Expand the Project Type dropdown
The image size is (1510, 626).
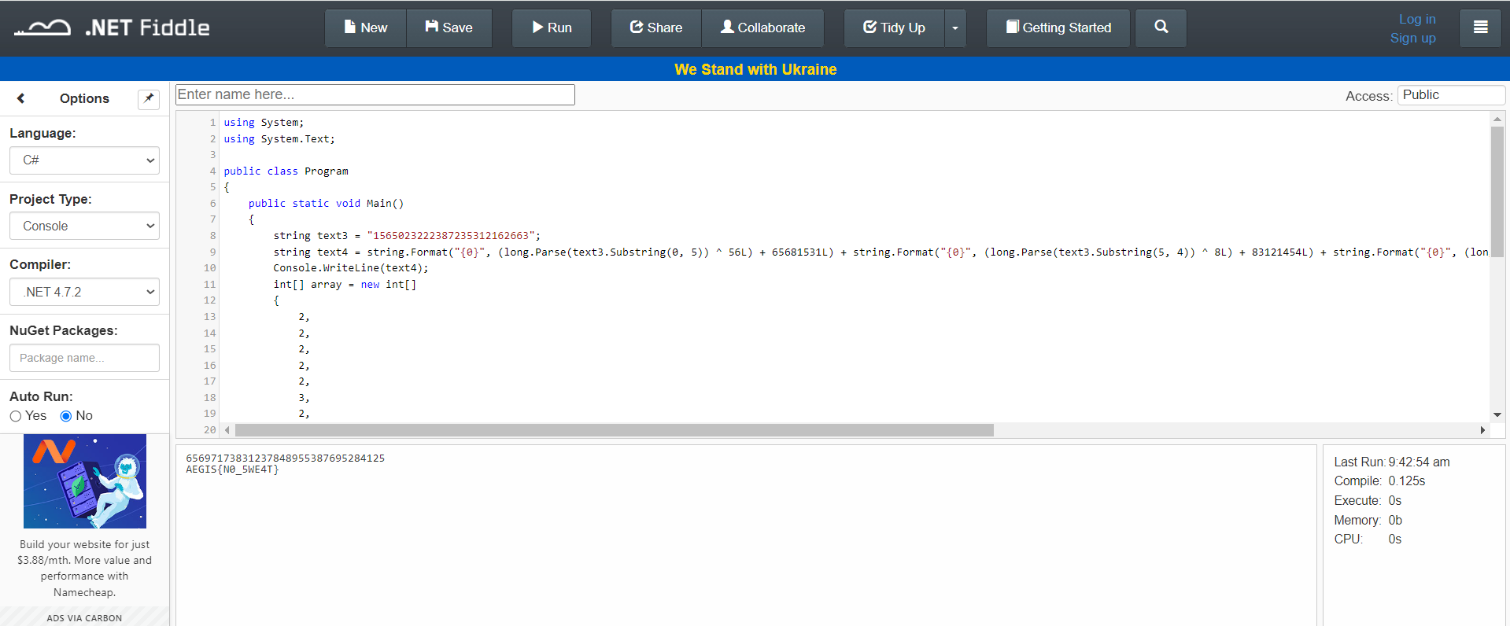[x=84, y=226]
